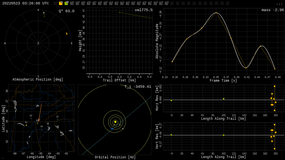Screen dimensions: 285x160
Task: Click station 02 green cross on map
Action: click(x=38, y=123)
